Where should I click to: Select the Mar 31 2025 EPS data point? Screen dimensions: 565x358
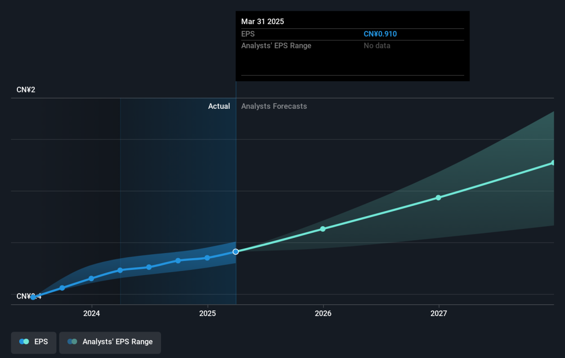pos(236,252)
